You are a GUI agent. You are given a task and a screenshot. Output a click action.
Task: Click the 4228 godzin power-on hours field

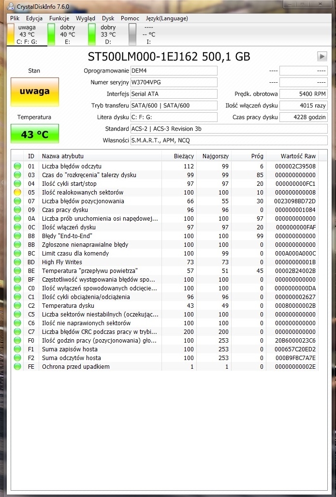coord(304,117)
